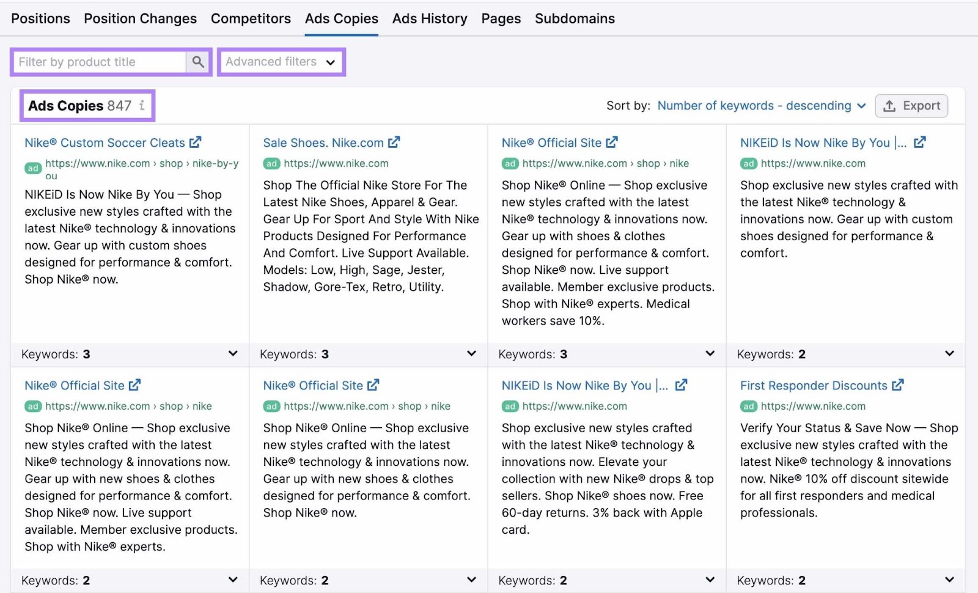Click the upload icon on the Export button
The height and width of the screenshot is (593, 978).
[x=890, y=105]
